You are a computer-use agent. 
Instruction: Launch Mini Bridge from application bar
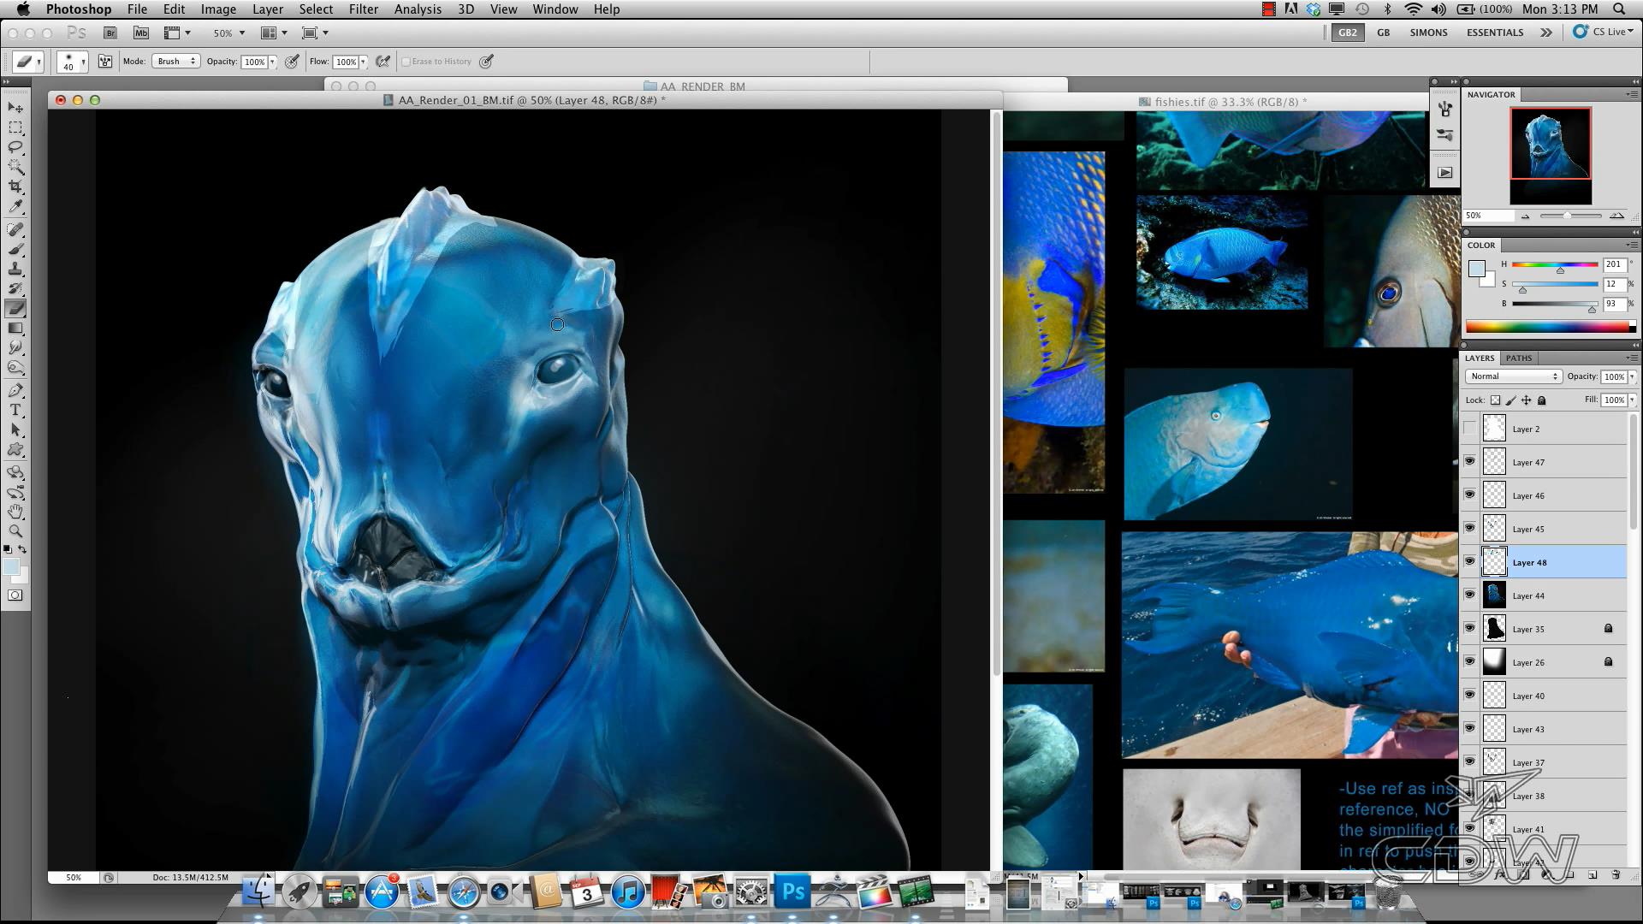(141, 33)
